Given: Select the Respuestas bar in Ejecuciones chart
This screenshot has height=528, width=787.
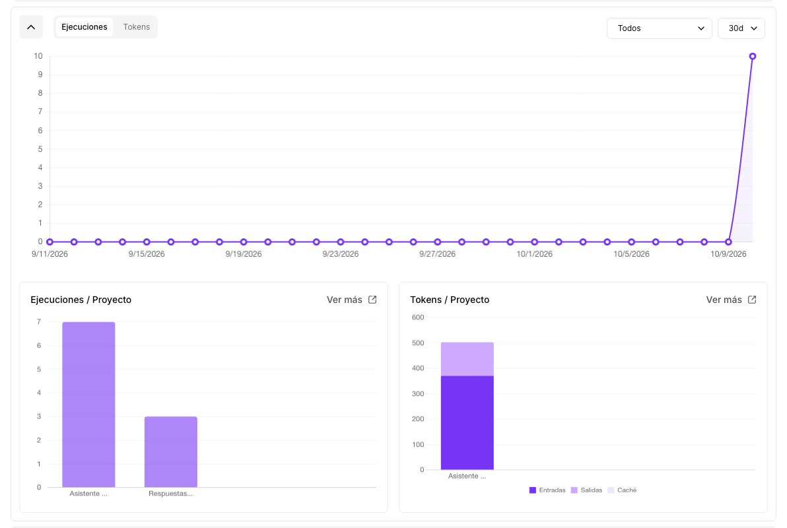Looking at the screenshot, I should tap(170, 451).
